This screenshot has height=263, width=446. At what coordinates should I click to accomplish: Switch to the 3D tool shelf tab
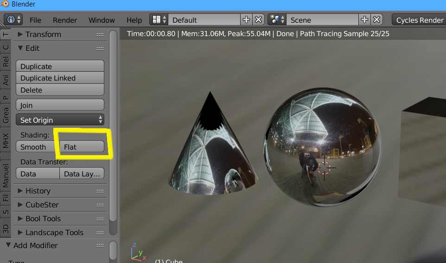pyautogui.click(x=6, y=228)
